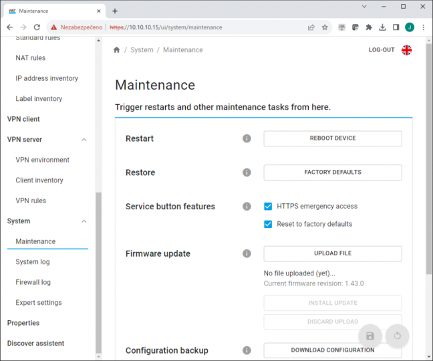The width and height of the screenshot is (433, 361).
Task: Show info for Service button features
Action: (247, 207)
